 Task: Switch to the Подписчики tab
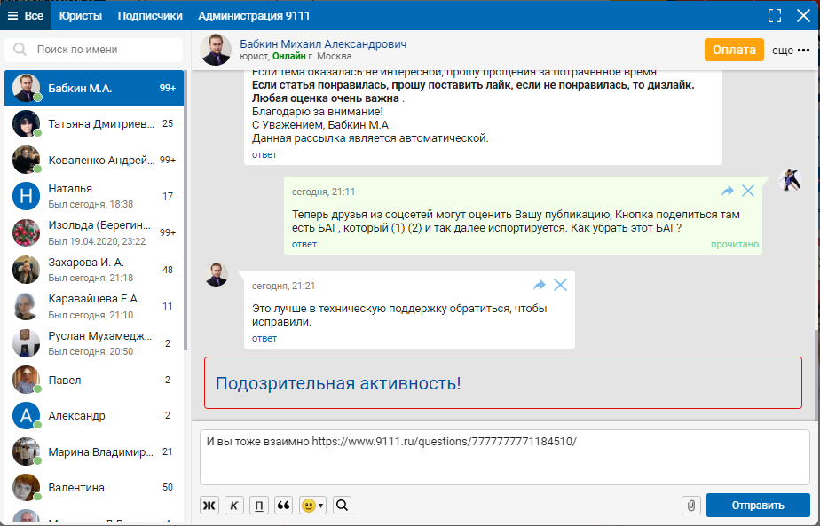pyautogui.click(x=150, y=15)
